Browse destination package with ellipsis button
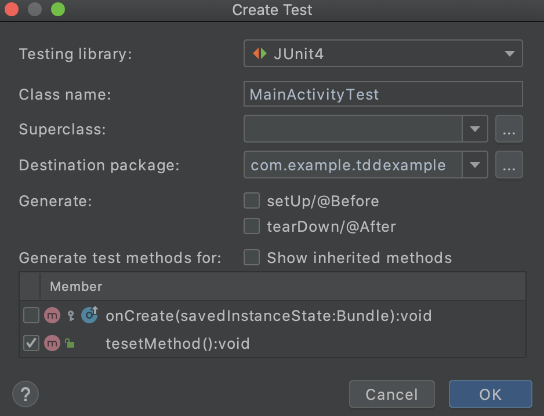 pos(509,165)
